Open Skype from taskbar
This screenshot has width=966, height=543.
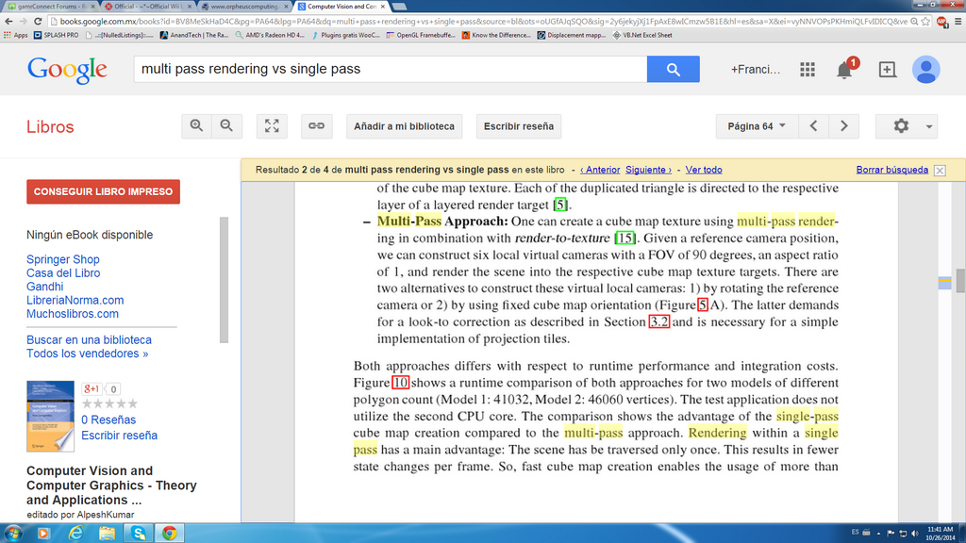click(139, 534)
